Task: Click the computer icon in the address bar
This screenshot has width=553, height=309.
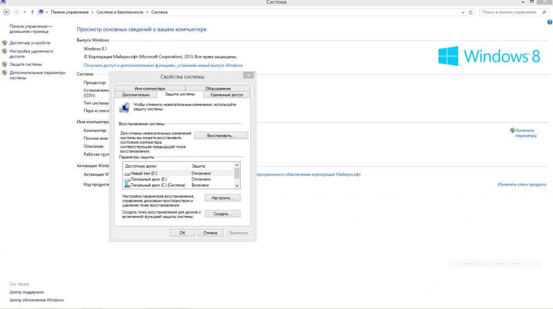Action: coord(41,12)
